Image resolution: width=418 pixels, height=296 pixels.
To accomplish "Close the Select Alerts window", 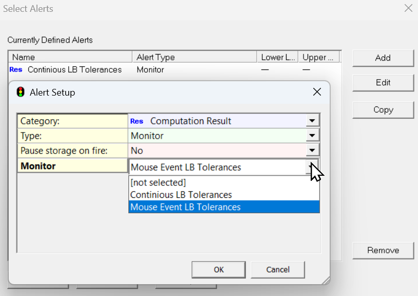I will [x=408, y=8].
